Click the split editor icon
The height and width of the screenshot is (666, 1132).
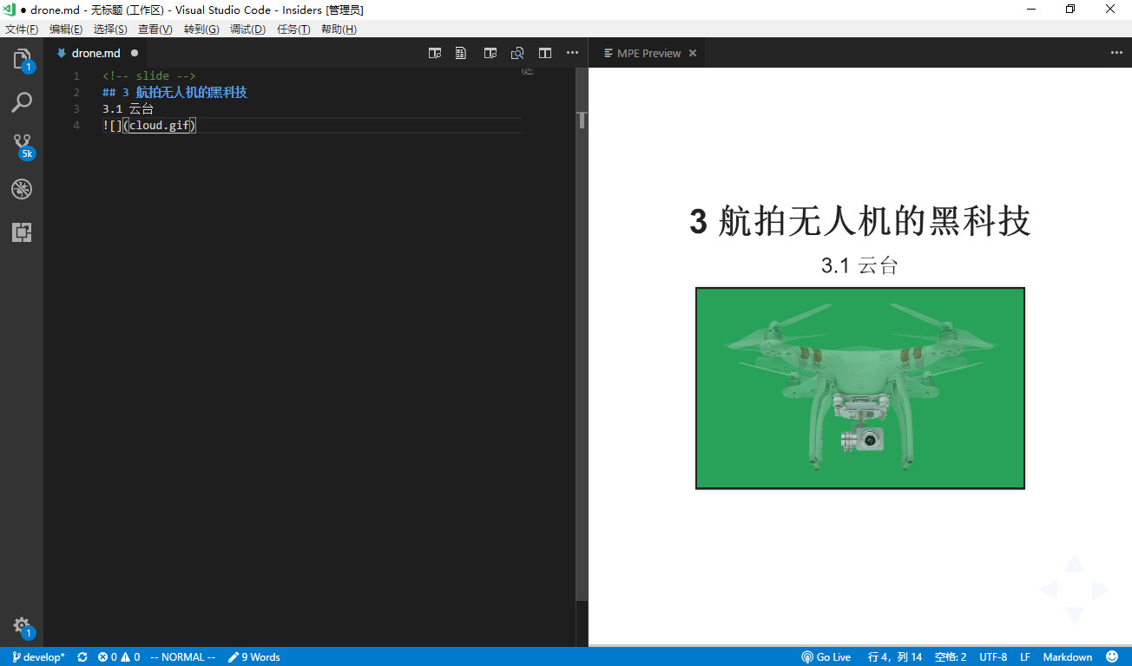coord(544,53)
